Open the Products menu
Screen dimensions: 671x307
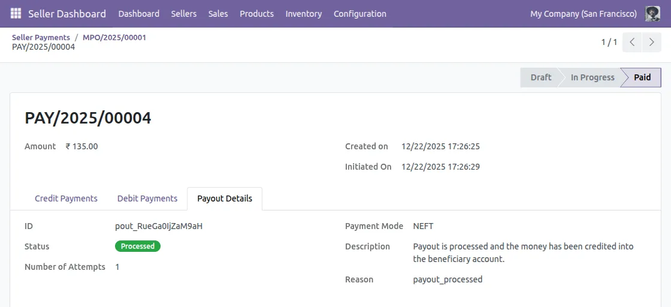pyautogui.click(x=257, y=14)
